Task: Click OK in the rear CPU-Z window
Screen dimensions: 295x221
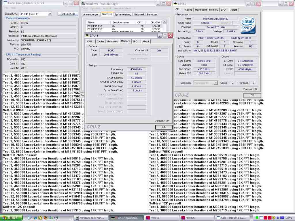Action: pyautogui.click(x=252, y=95)
